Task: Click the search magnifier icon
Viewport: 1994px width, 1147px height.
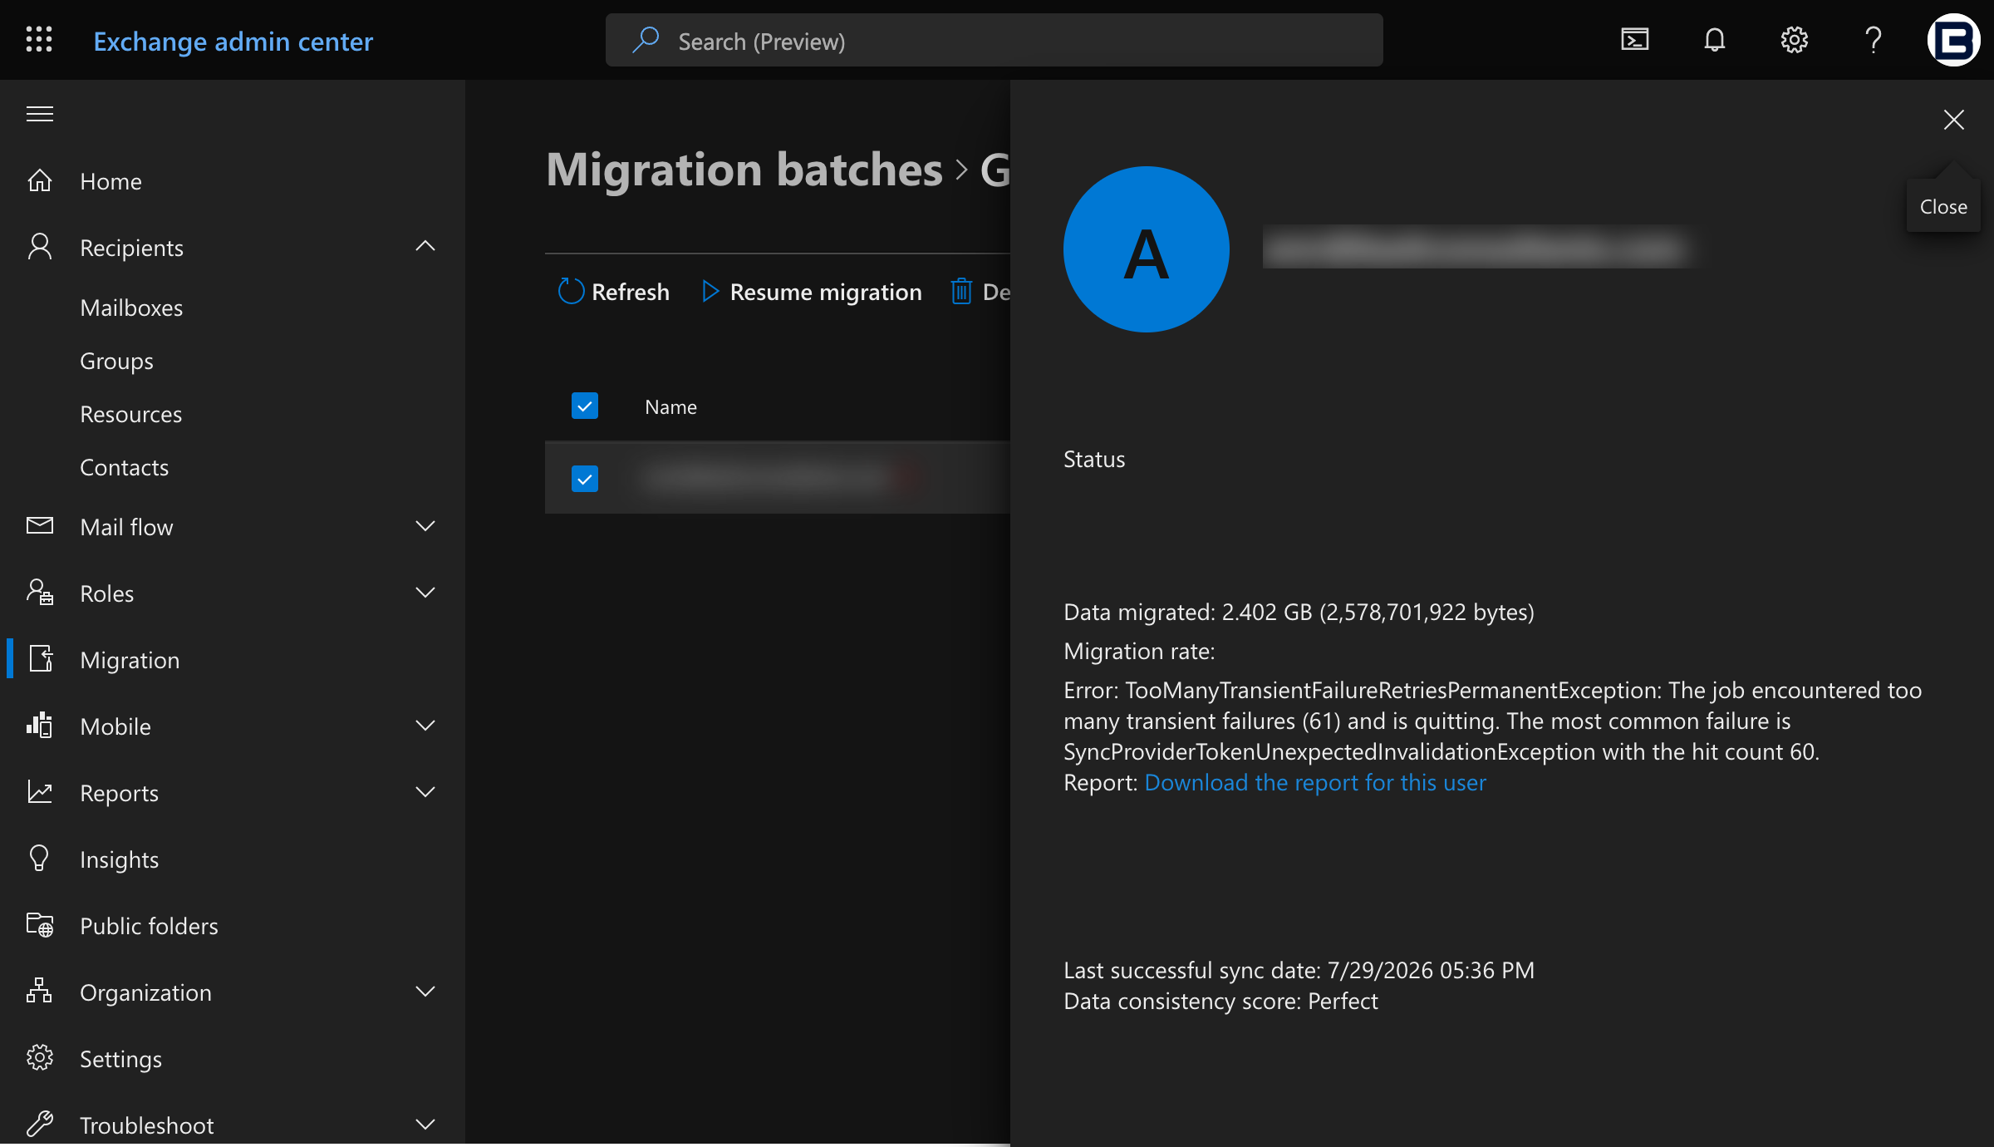Action: point(646,40)
